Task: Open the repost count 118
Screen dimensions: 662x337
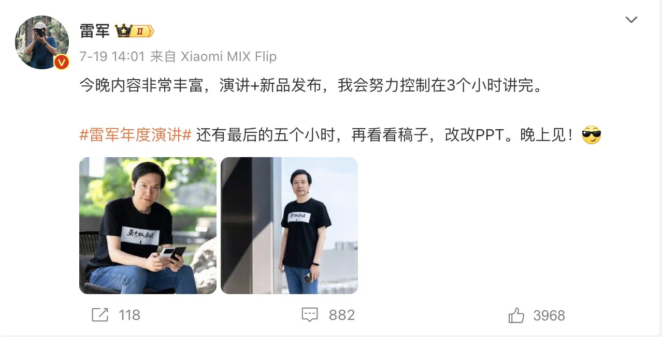Action: click(129, 315)
